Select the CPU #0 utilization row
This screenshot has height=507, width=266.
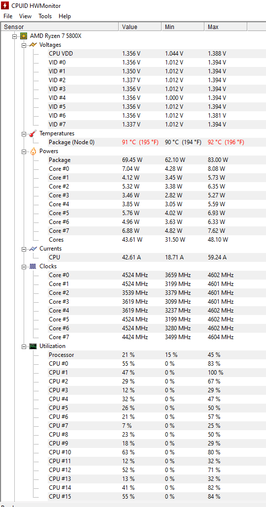157,364
